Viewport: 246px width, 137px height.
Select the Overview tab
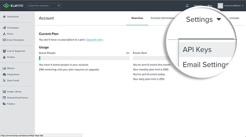(137, 18)
